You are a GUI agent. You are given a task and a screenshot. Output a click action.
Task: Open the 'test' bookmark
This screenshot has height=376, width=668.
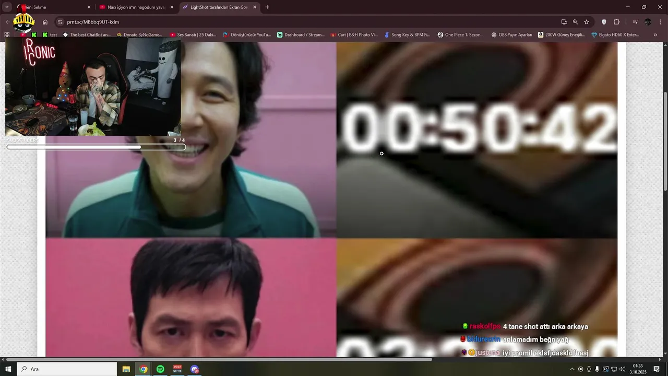coord(50,35)
